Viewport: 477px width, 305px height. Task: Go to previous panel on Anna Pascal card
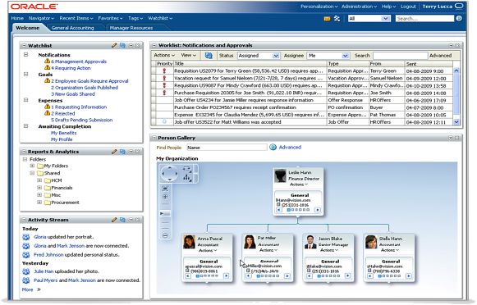pyautogui.click(x=188, y=275)
